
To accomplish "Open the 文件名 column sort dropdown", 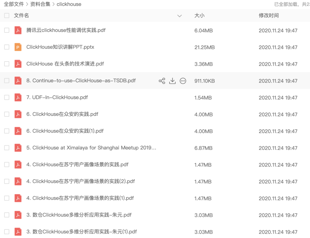I will [180, 16].
